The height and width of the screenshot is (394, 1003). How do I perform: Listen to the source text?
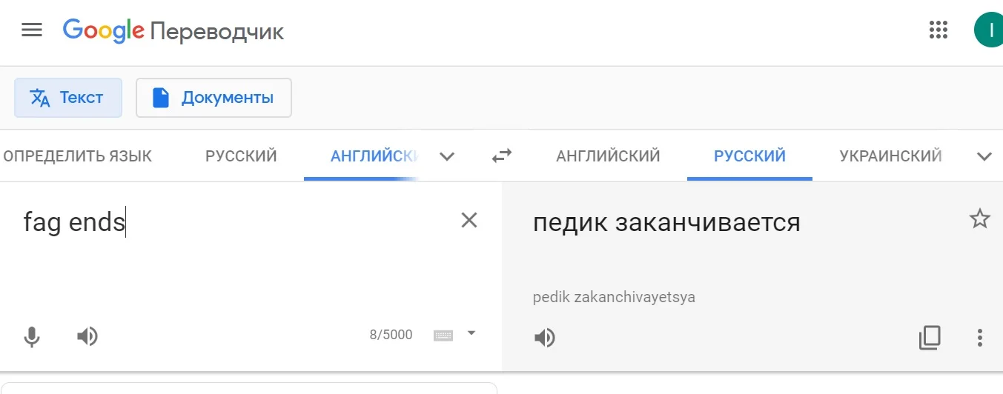[x=87, y=337]
